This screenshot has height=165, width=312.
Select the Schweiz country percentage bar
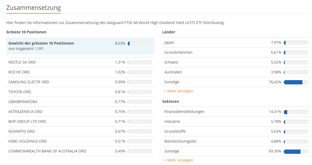click(x=296, y=62)
